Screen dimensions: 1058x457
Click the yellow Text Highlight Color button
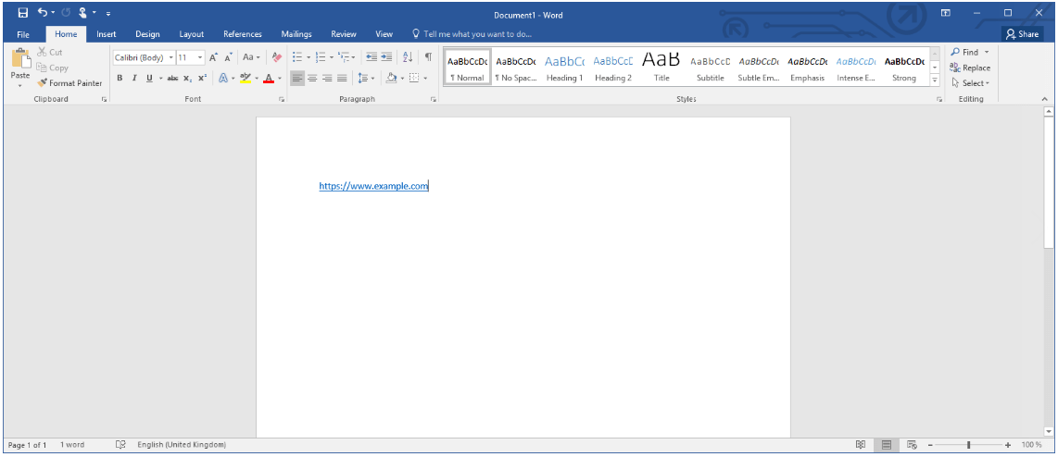pos(245,79)
